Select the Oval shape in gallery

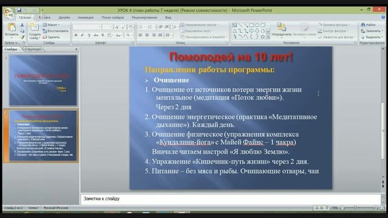257,25
